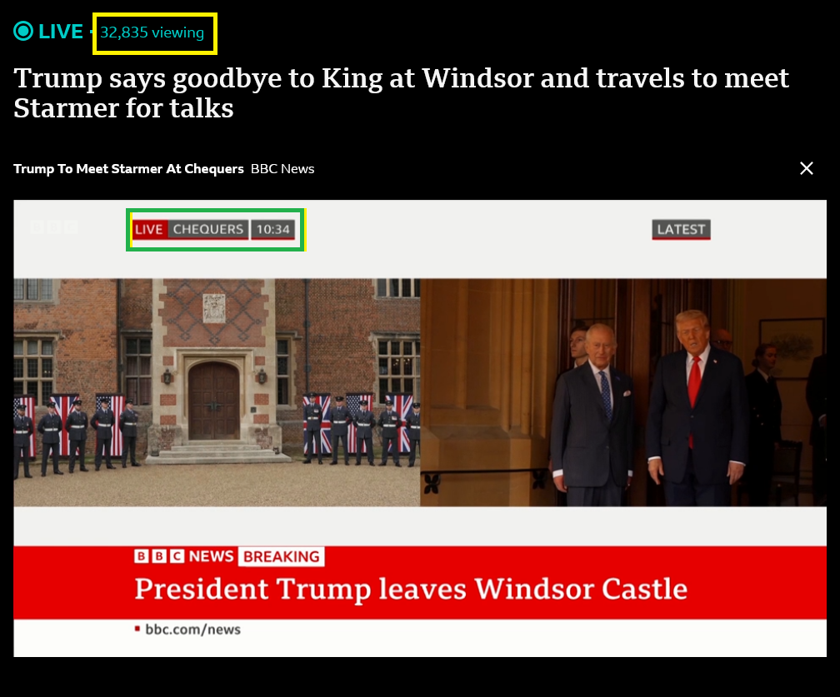Image resolution: width=840 pixels, height=697 pixels.
Task: Click the bbc.com/news text in ticker
Action: pos(192,629)
